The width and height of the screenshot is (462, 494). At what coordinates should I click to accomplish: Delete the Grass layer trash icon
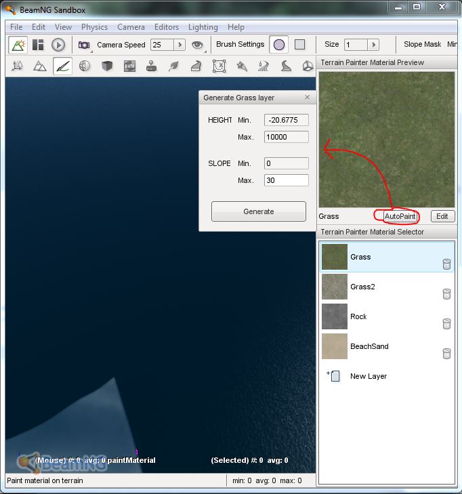446,264
